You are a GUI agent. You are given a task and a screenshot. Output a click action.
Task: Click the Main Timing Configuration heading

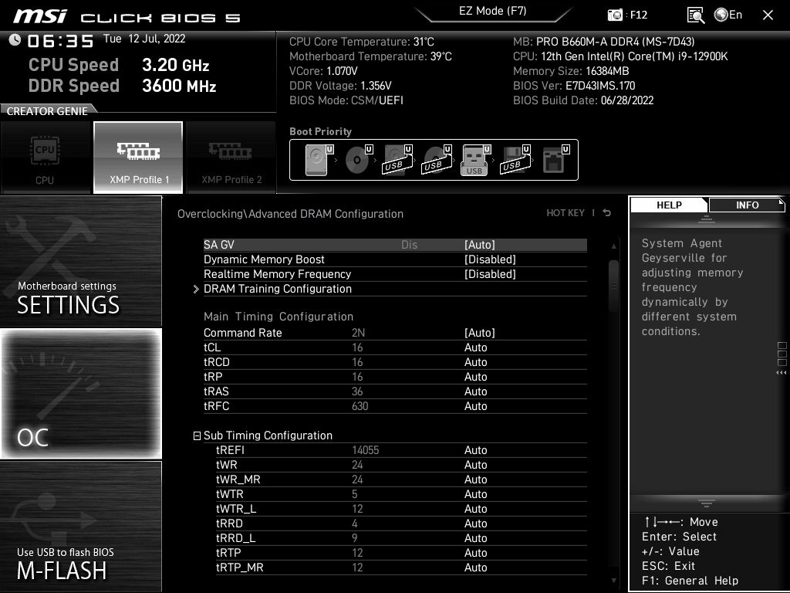[279, 317]
